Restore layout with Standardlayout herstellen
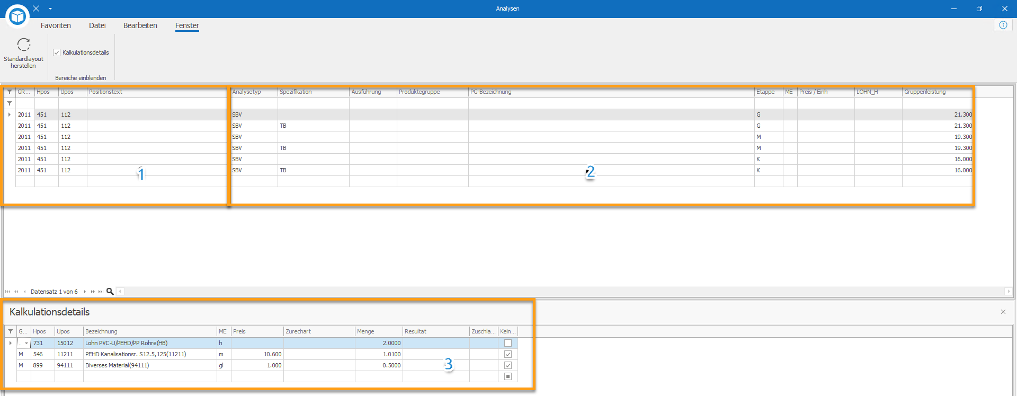 pyautogui.click(x=23, y=53)
